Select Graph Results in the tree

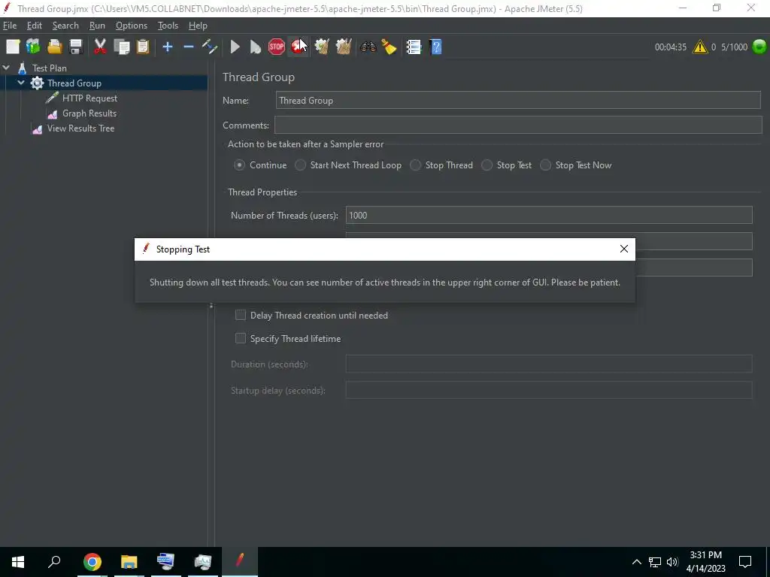(x=89, y=113)
